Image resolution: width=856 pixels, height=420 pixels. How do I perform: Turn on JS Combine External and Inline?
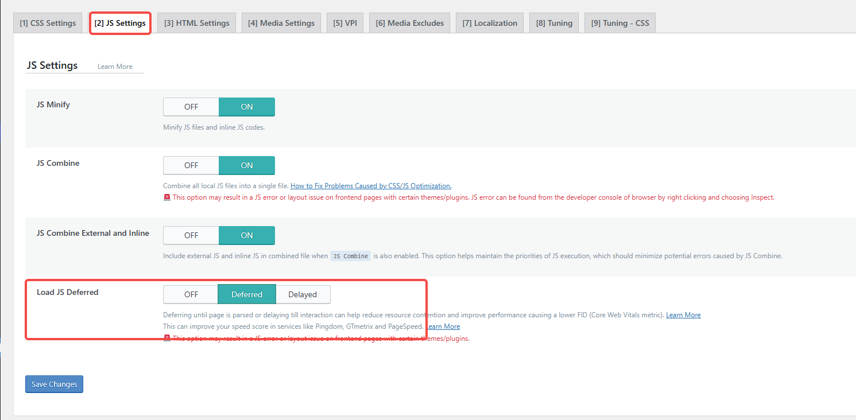246,235
